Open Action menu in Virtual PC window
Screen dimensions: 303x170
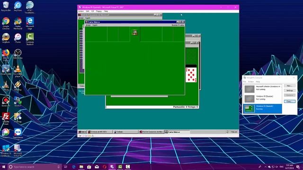point(81,11)
